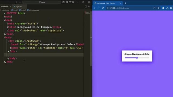Open the browser extensions puzzle icon

pyautogui.click(x=163, y=8)
